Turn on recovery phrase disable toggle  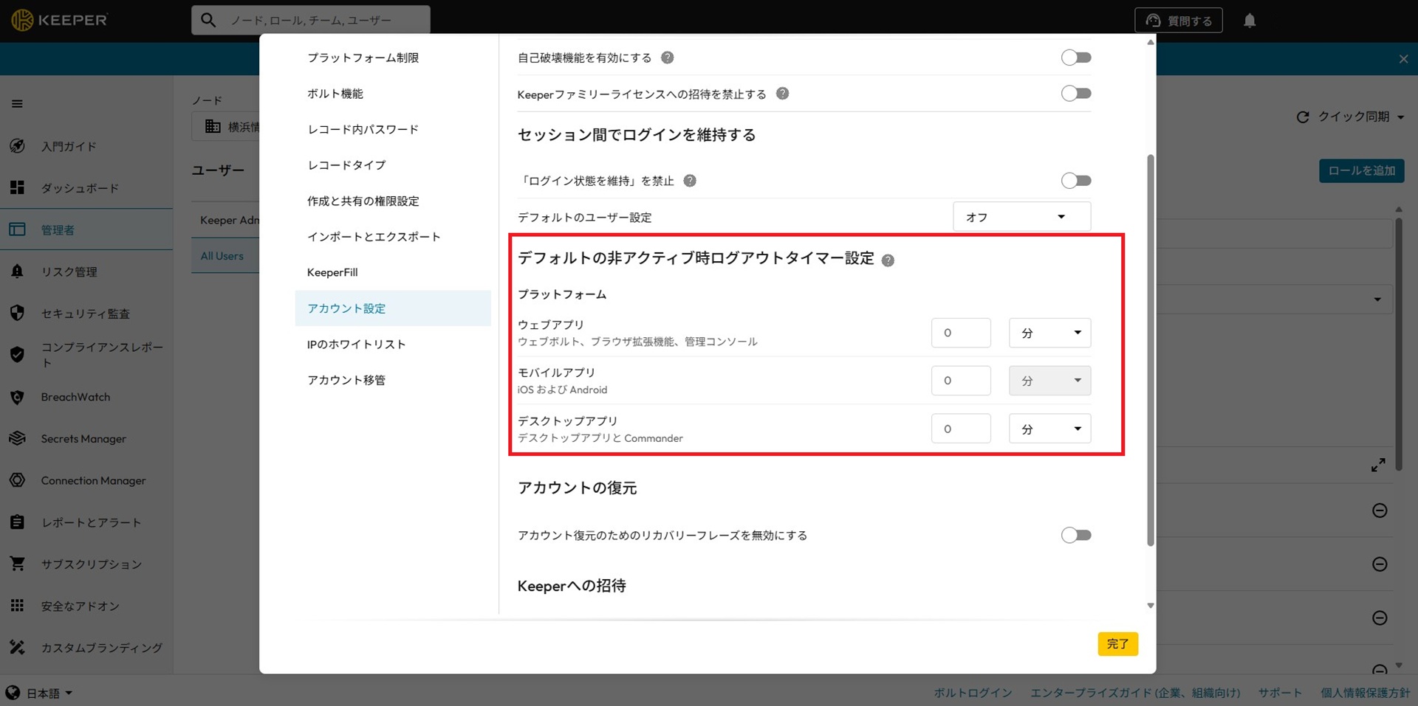[x=1075, y=536]
